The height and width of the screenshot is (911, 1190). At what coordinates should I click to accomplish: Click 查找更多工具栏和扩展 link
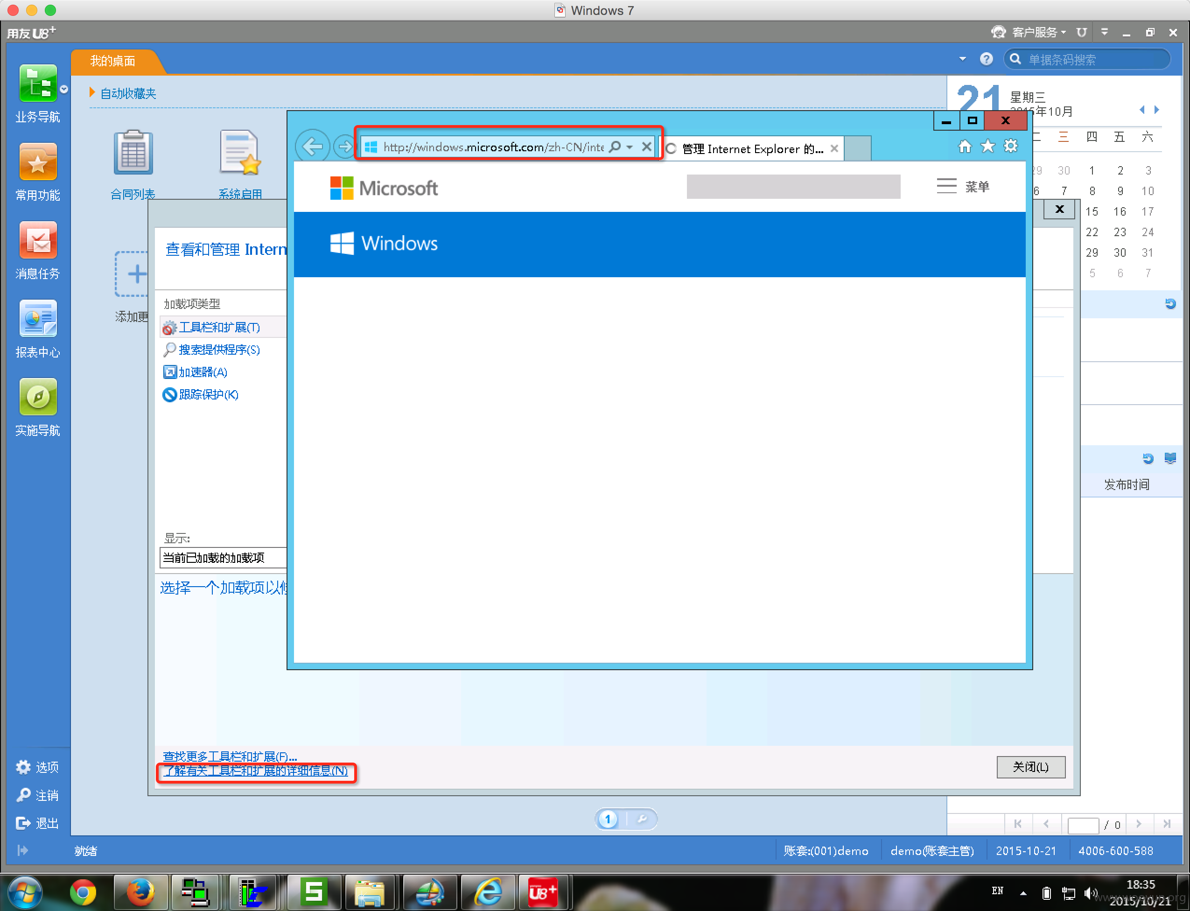[x=230, y=757]
